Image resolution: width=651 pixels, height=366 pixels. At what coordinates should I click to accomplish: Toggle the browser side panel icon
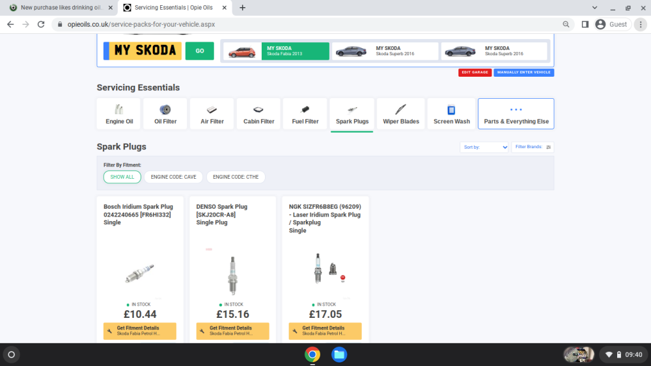585,25
